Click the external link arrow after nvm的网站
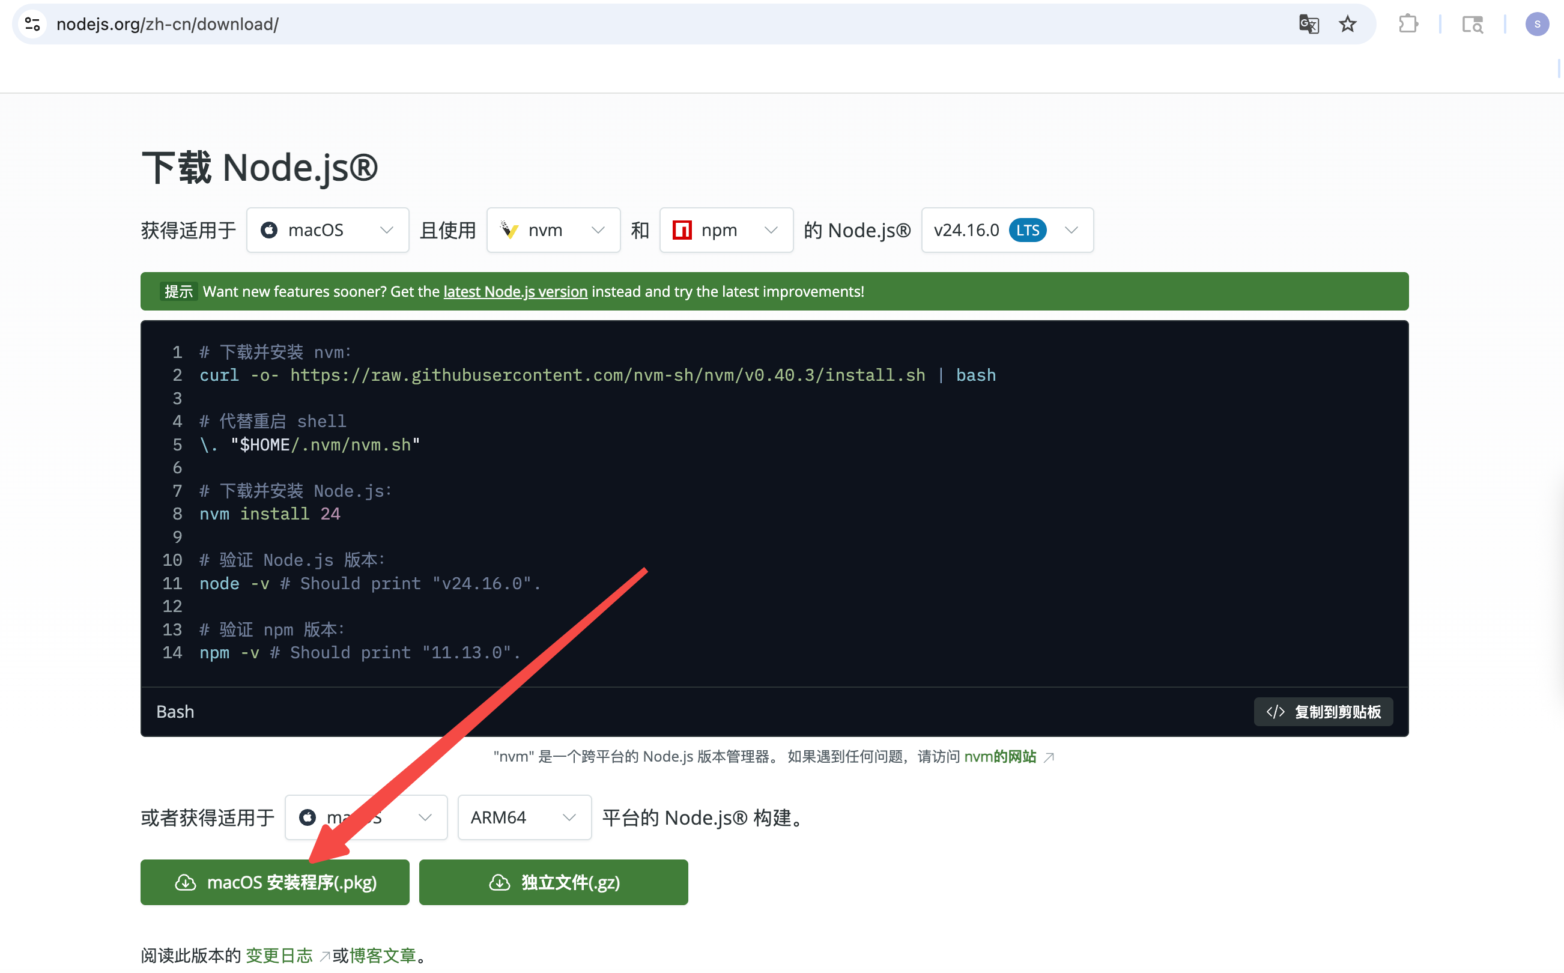1564x973 pixels. [x=1049, y=757]
